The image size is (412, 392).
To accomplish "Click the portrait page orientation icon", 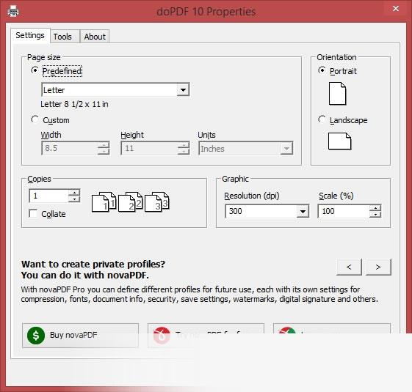I will (337, 94).
